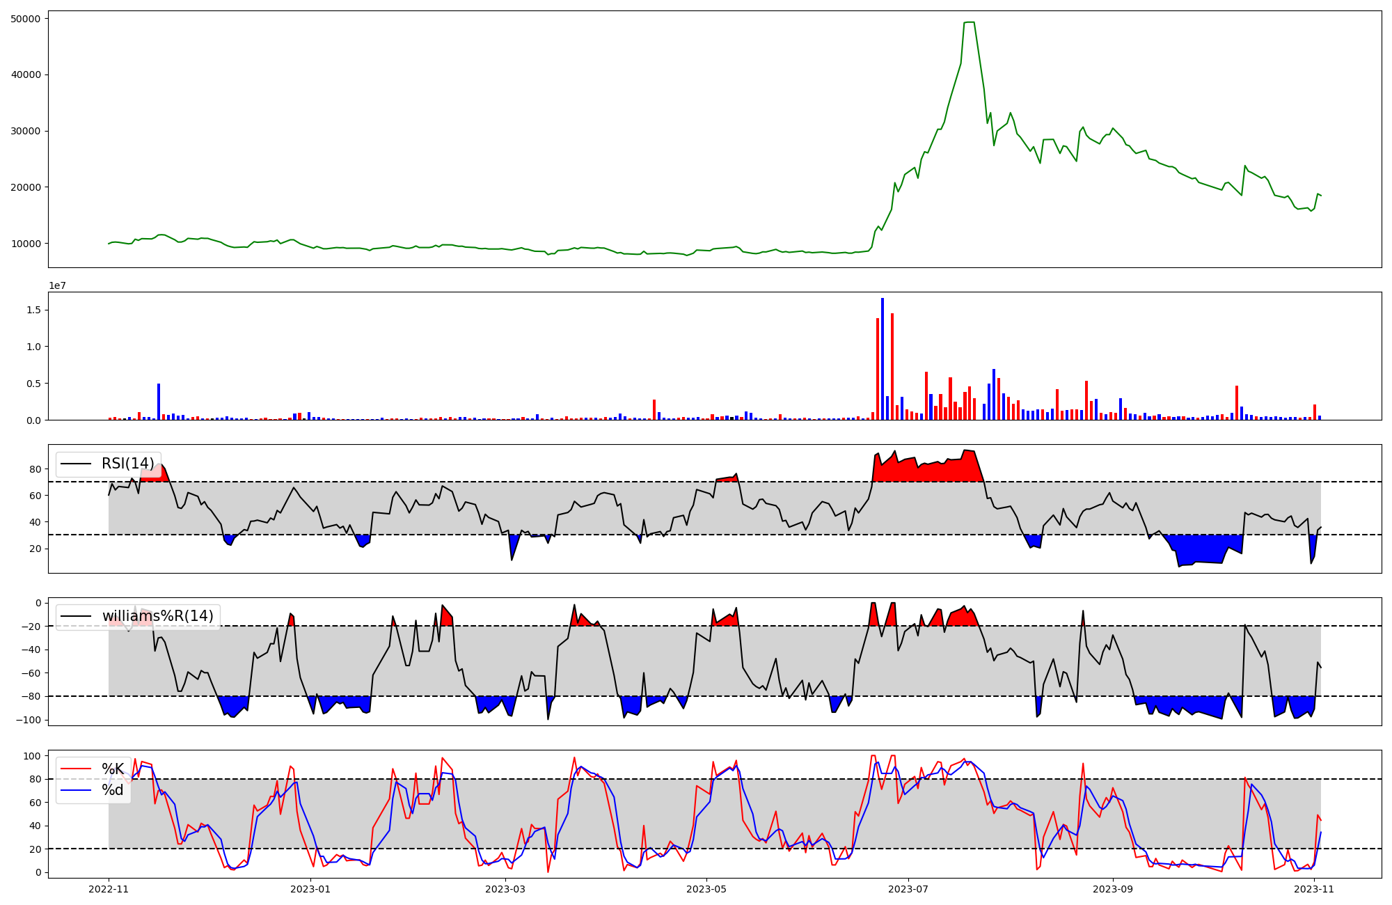Click the 2023-07 x-axis date label
Image resolution: width=1392 pixels, height=905 pixels.
click(x=910, y=889)
